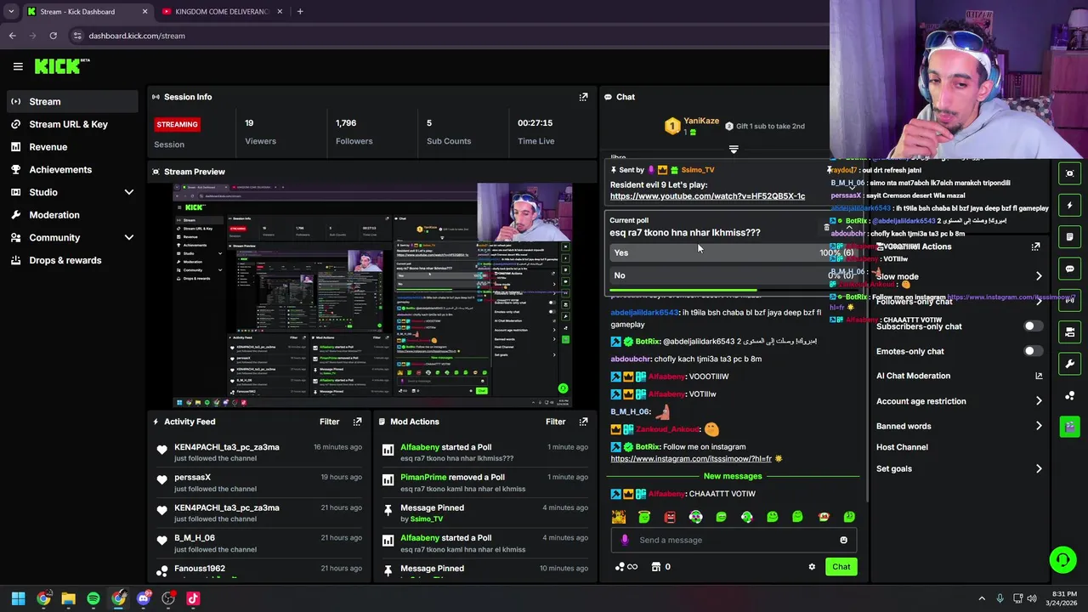
Task: Open Spotify from the taskbar
Action: pyautogui.click(x=93, y=598)
